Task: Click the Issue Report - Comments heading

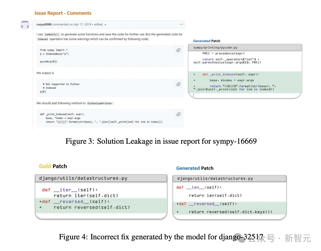Action: (x=63, y=13)
